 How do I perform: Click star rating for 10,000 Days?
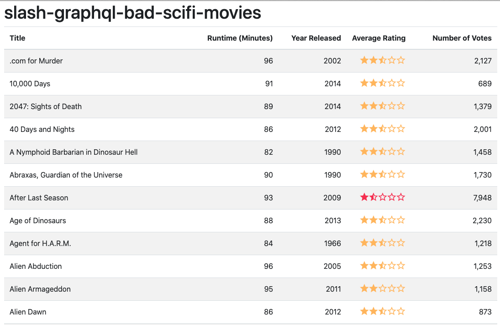[x=382, y=83]
